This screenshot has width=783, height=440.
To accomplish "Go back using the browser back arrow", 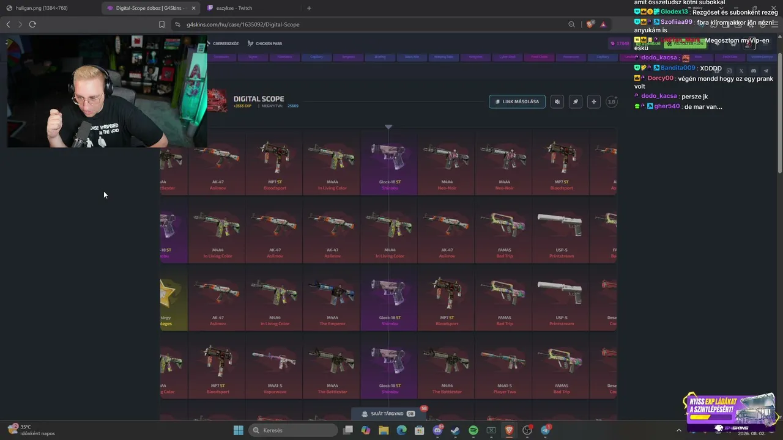I will tap(8, 24).
